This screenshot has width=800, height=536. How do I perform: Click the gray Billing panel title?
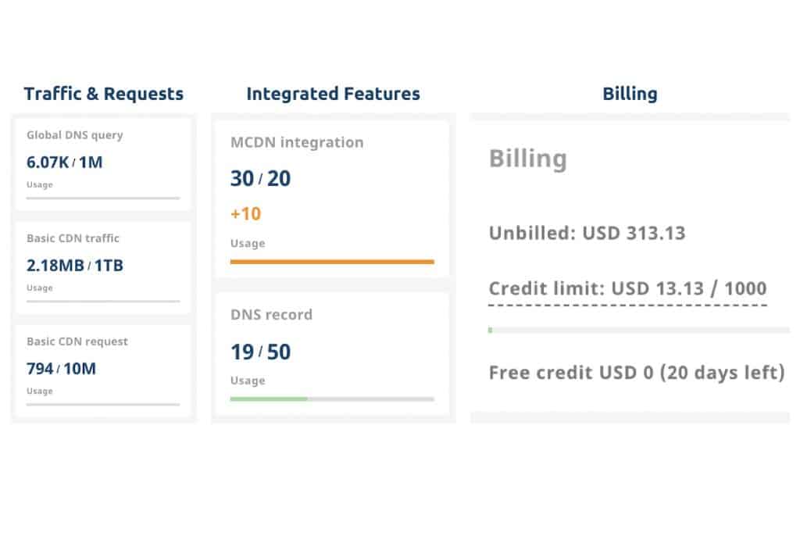[527, 159]
